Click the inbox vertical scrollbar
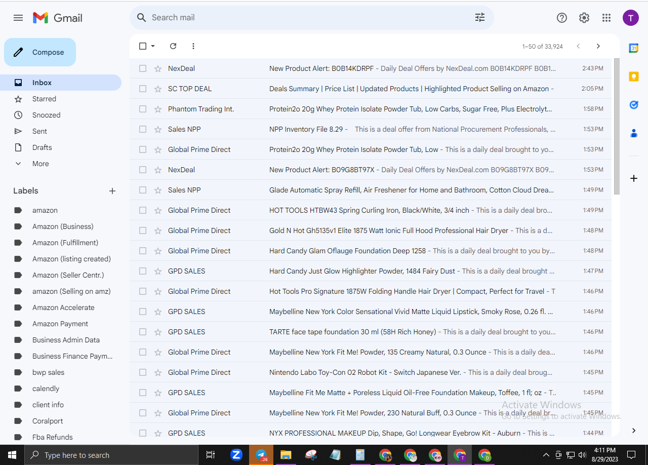Viewport: 648px width, 465px height. [x=616, y=126]
